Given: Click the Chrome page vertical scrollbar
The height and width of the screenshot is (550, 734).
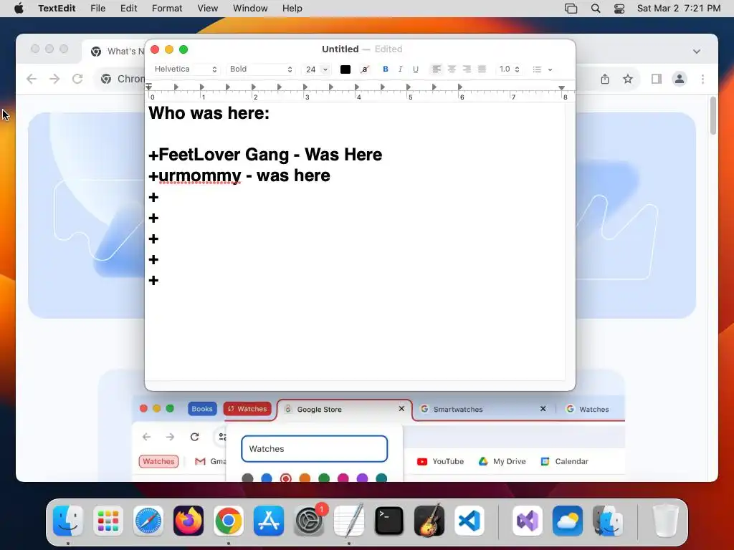Looking at the screenshot, I should pos(713,115).
